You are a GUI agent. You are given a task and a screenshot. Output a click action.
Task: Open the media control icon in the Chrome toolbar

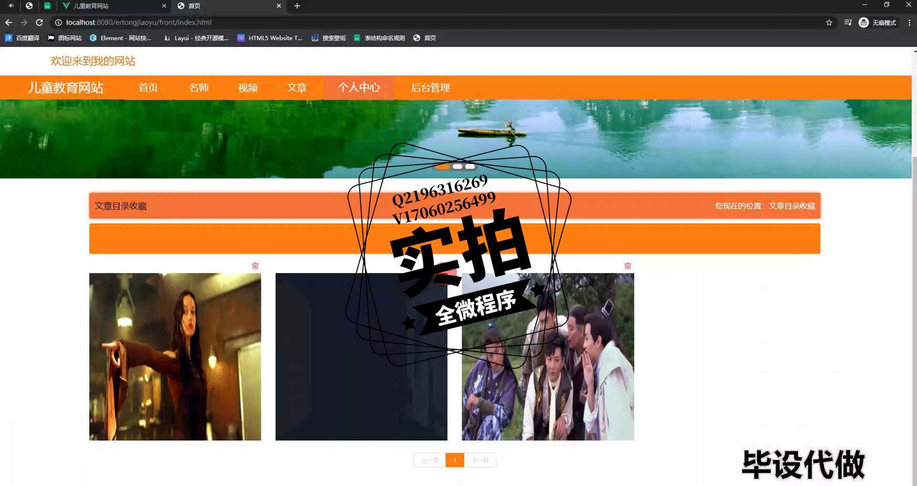[x=848, y=22]
